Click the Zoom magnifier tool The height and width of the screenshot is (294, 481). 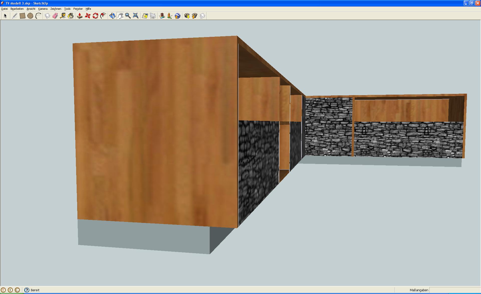pos(128,16)
